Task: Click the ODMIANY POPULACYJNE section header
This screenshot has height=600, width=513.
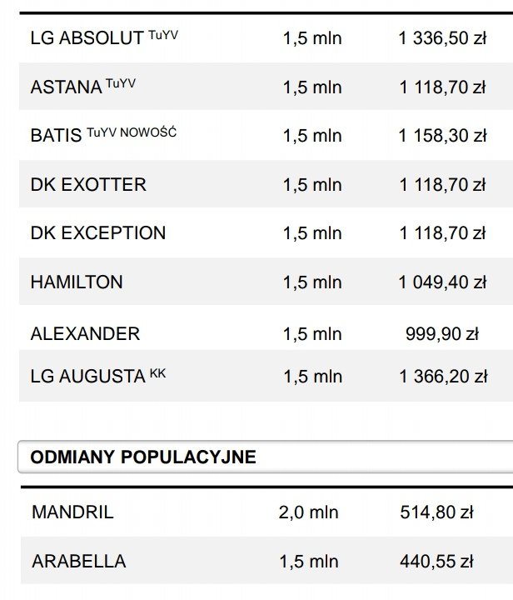Action: pyautogui.click(x=143, y=457)
